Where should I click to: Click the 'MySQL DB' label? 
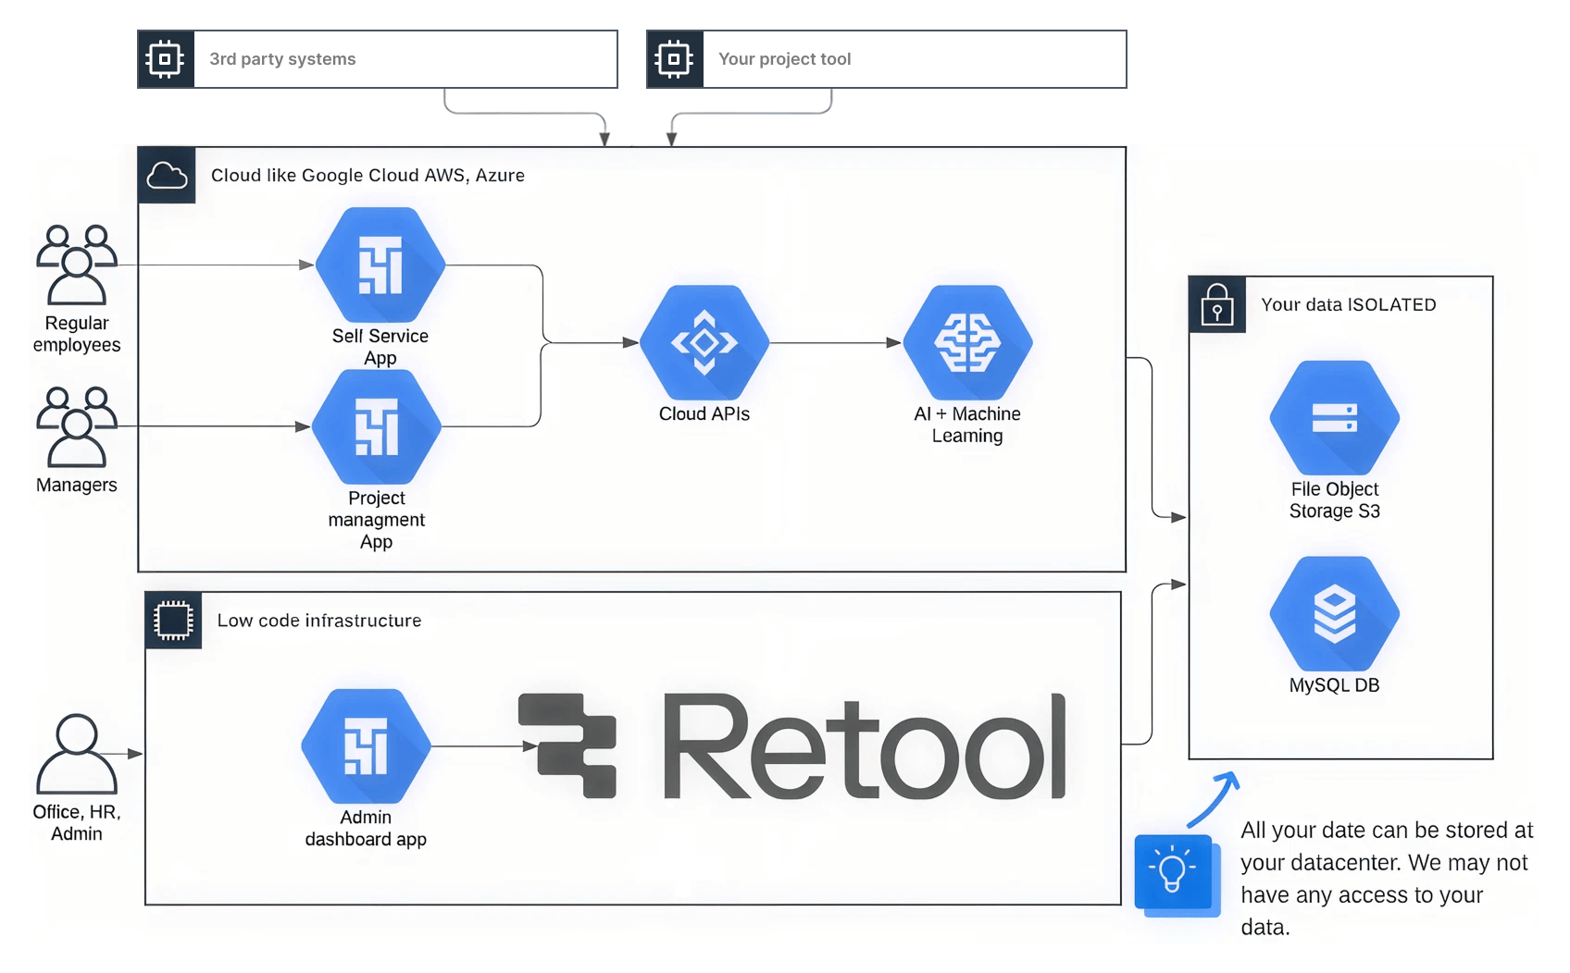(x=1335, y=685)
